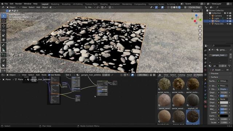Select the Measure tool
The width and height of the screenshot is (233, 131).
[x=4, y=50]
